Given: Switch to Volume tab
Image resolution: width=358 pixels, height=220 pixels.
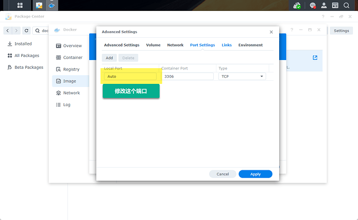Looking at the screenshot, I should tap(153, 45).
